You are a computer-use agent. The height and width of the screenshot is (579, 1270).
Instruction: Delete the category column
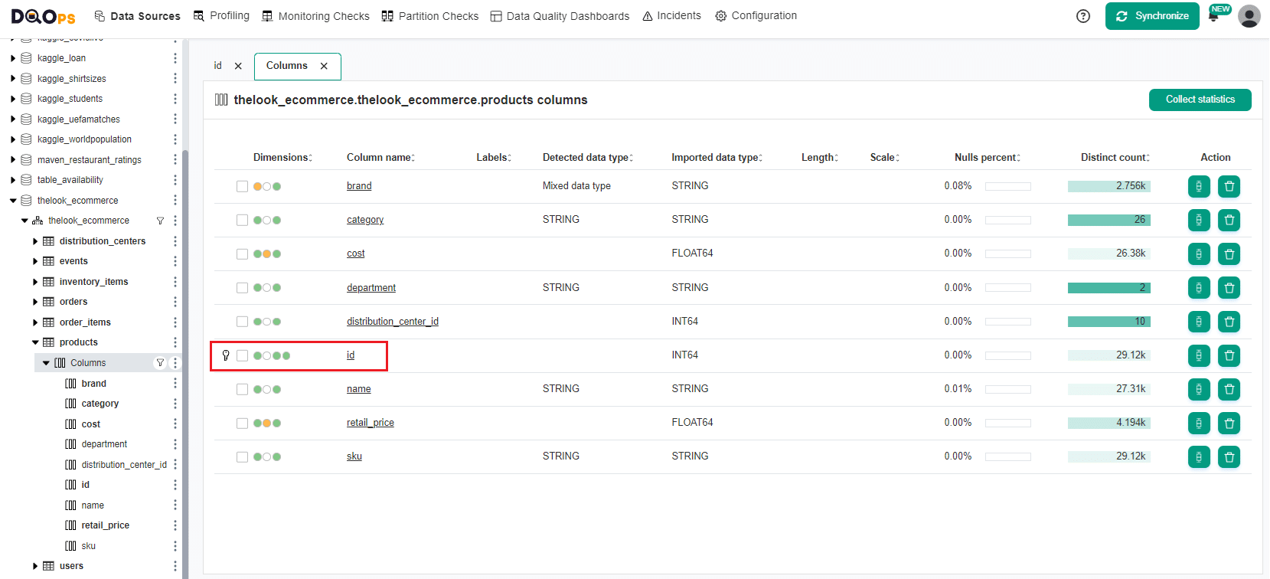1229,220
